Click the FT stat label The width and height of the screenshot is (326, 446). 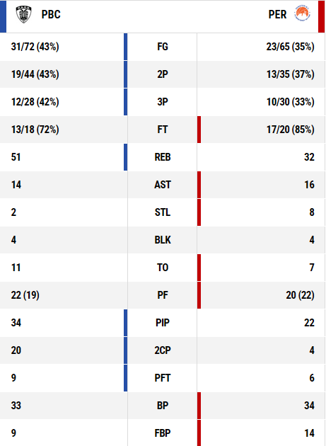(162, 130)
